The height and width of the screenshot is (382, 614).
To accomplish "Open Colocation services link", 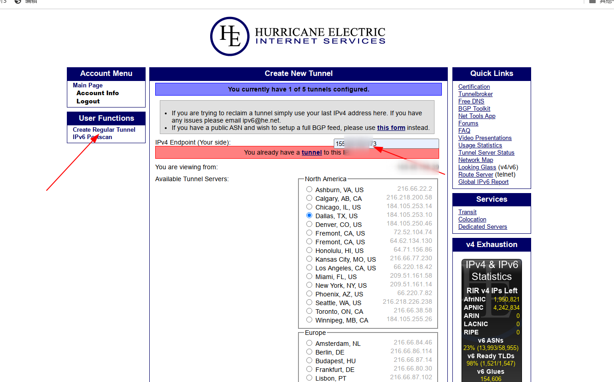I will coord(472,219).
